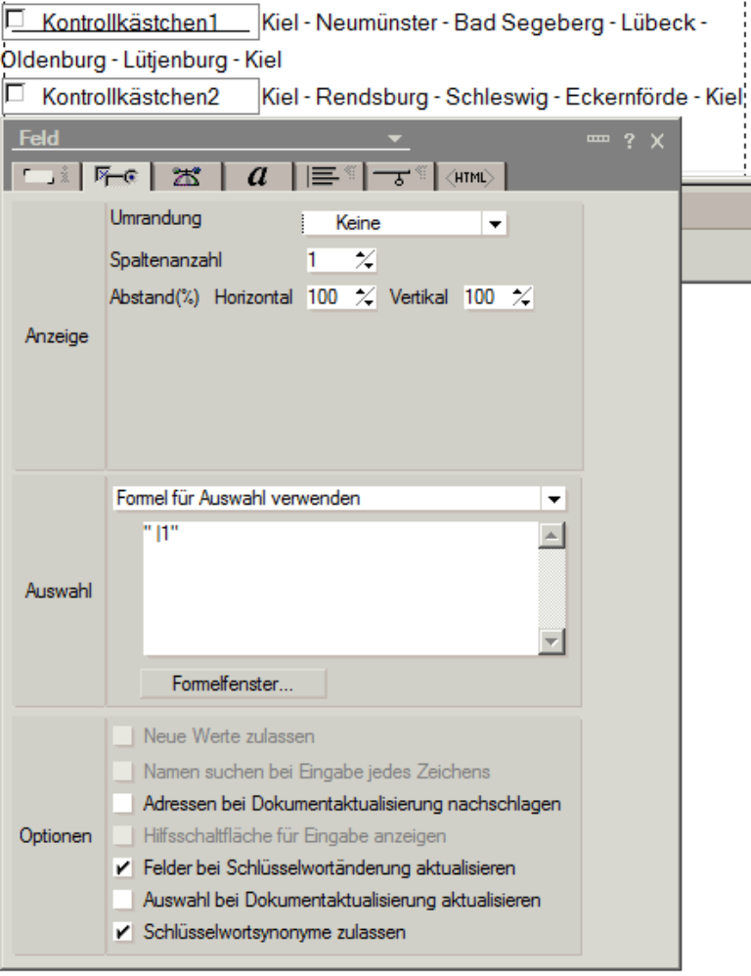Click the formula text box scrollbar down arrow
The image size is (751, 976).
(552, 642)
